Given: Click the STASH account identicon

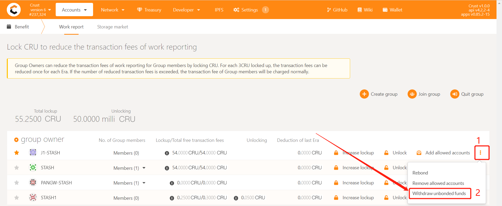Looking at the screenshot, I should 33,167.
